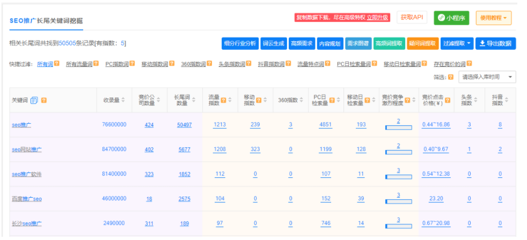Open the 小程序 green button
Viewport: 527px width, 240px height.
coord(451,18)
